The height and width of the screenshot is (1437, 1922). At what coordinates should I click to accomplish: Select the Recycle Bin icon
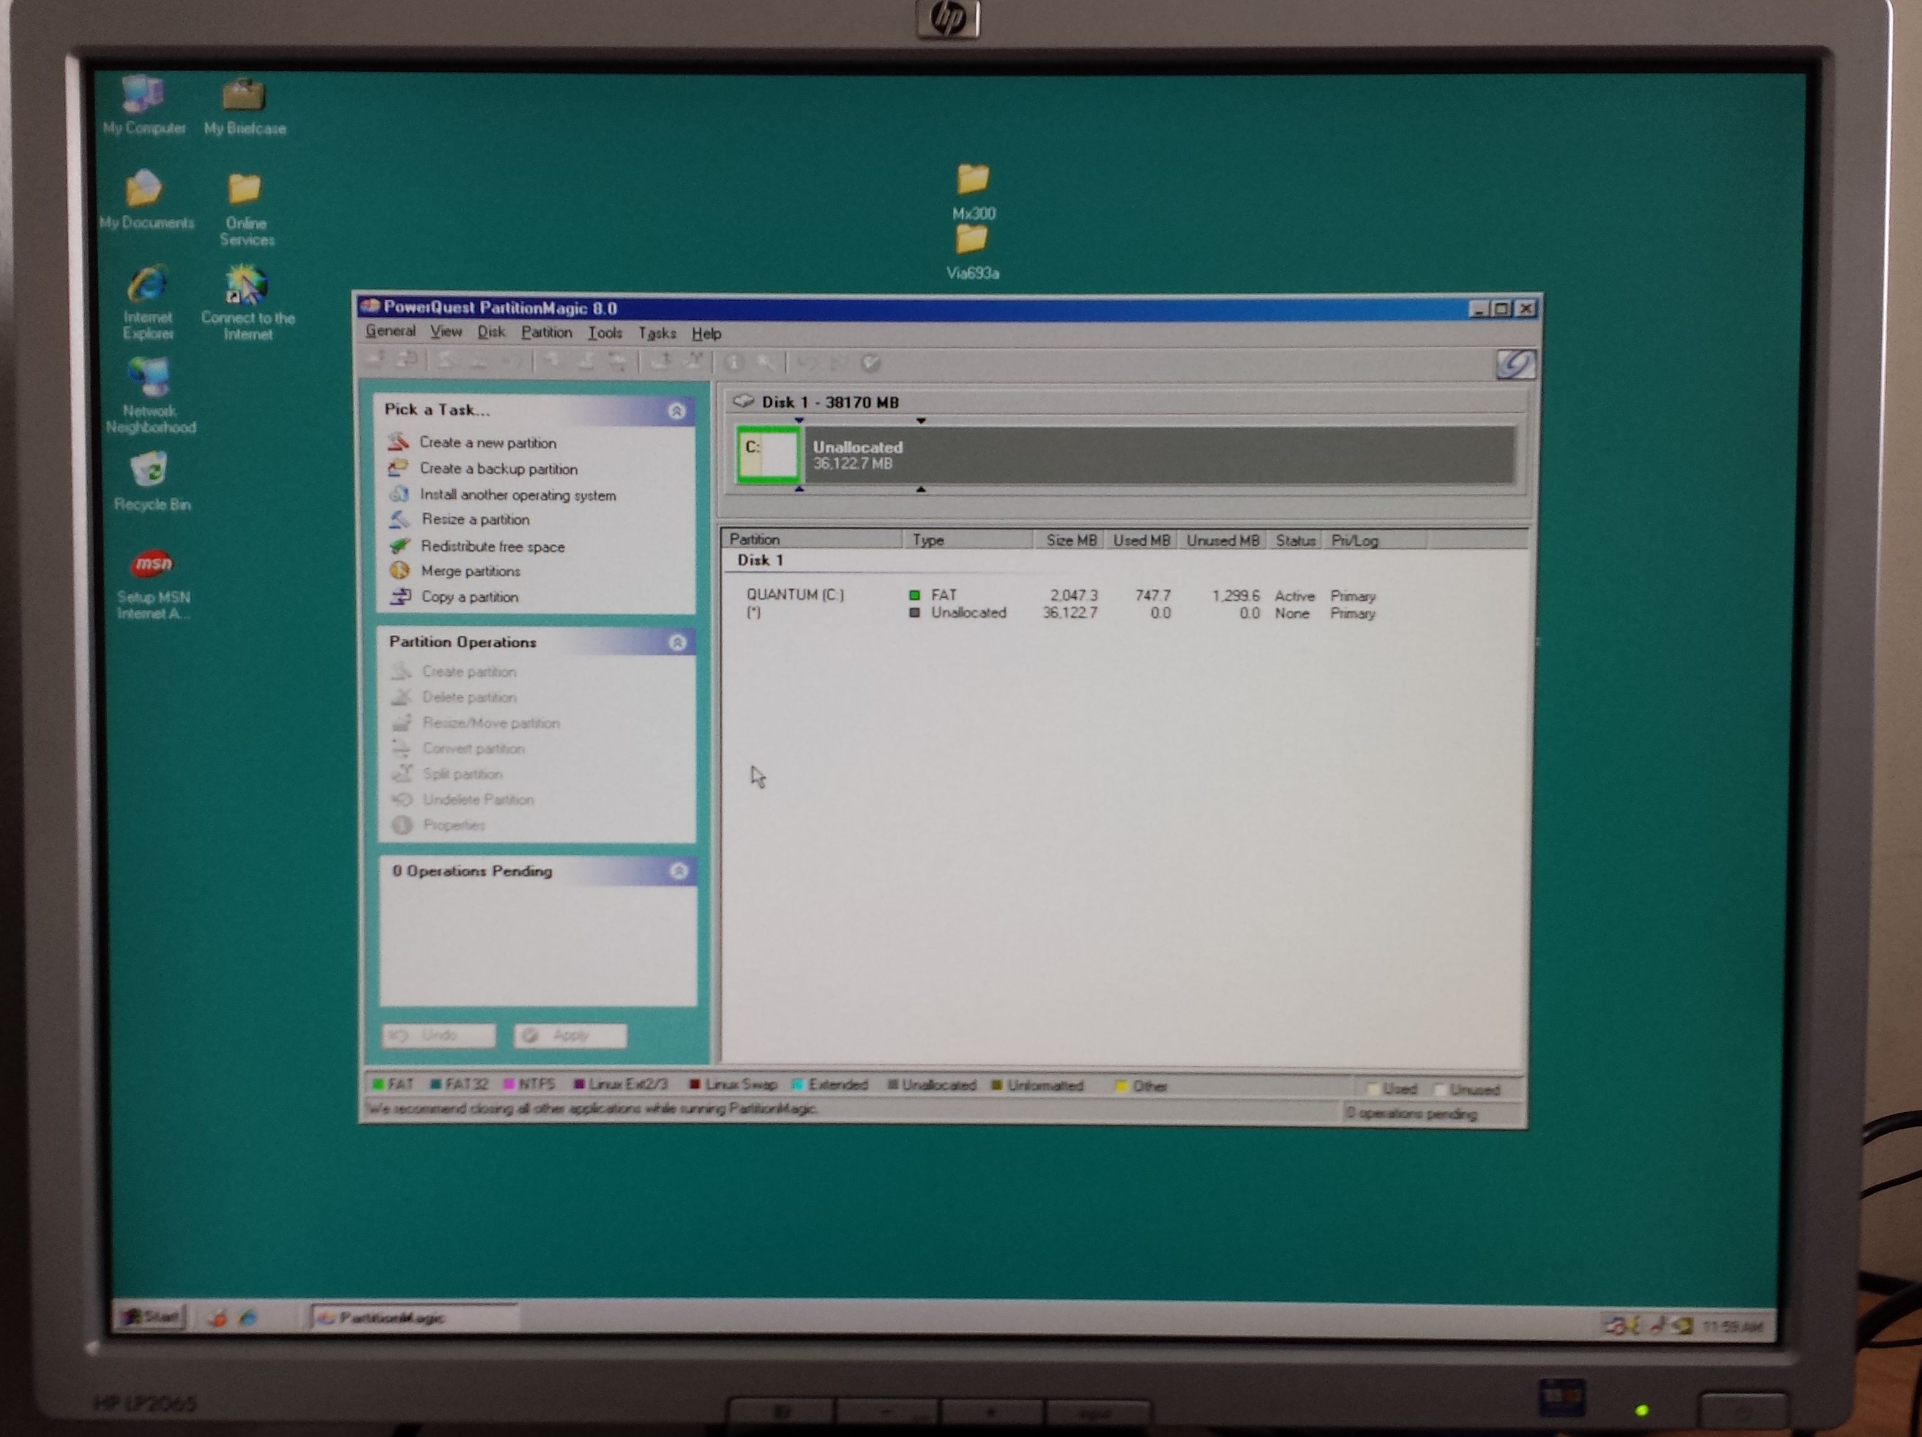pyautogui.click(x=151, y=480)
